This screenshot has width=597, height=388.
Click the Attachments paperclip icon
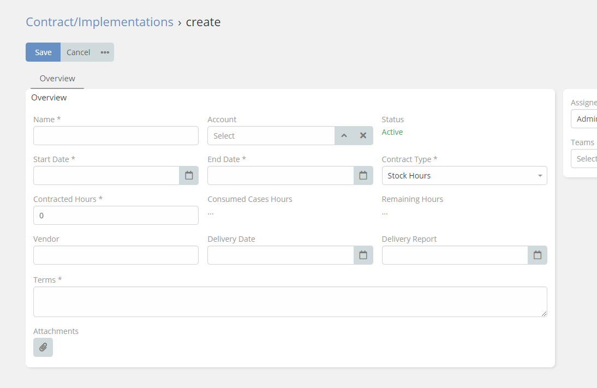click(x=43, y=348)
